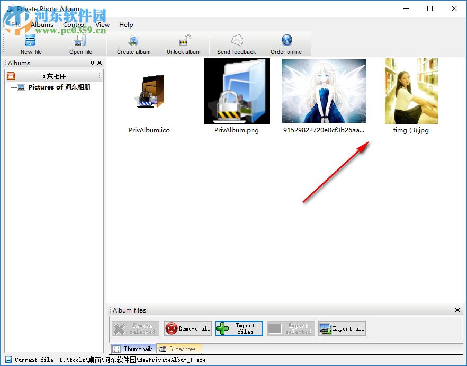Open the Albums menu

point(42,25)
